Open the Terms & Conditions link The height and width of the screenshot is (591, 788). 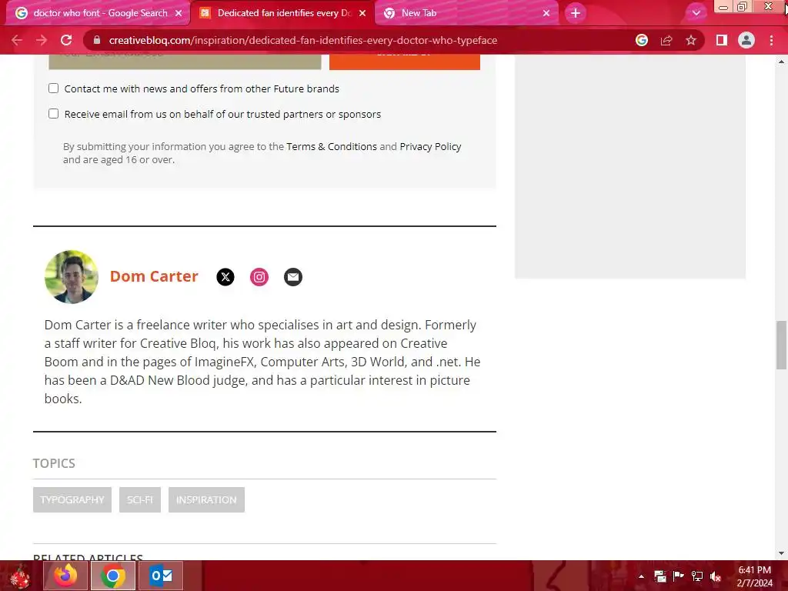pos(332,146)
